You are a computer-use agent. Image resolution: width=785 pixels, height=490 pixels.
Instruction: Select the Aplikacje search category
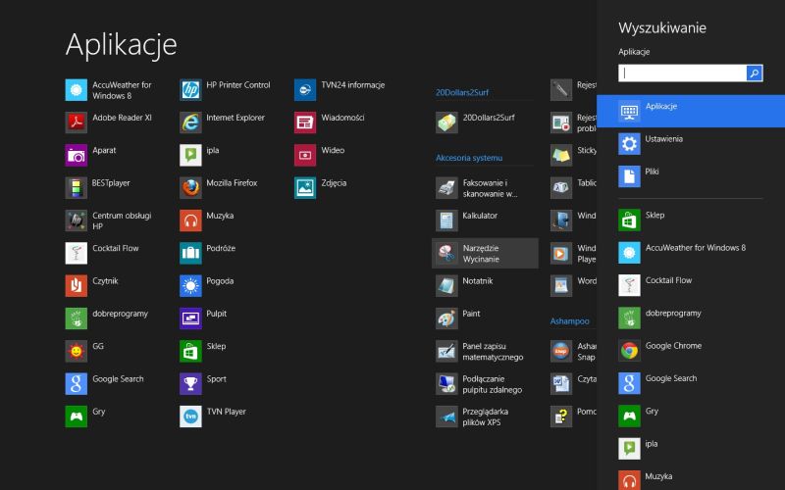point(691,111)
